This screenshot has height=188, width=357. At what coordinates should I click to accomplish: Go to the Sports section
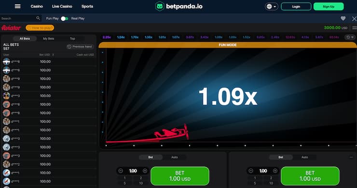pos(87,6)
